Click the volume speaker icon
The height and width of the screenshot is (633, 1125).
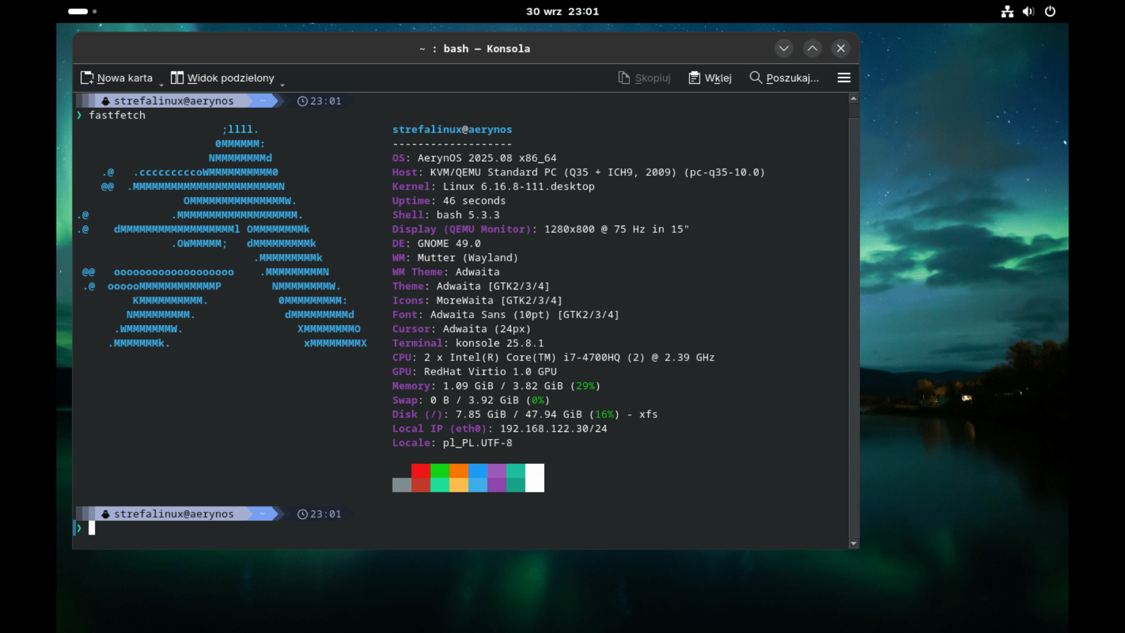pos(1028,11)
